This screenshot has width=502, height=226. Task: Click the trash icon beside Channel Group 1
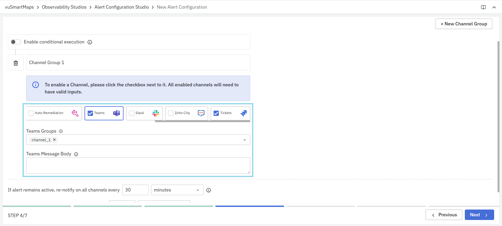point(16,63)
